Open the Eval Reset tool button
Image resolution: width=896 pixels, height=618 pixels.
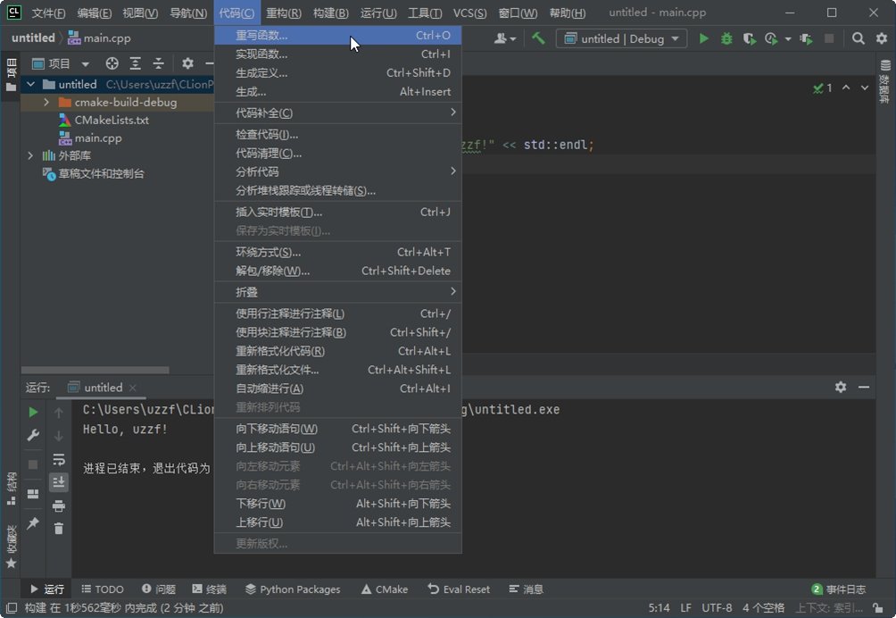pyautogui.click(x=459, y=589)
